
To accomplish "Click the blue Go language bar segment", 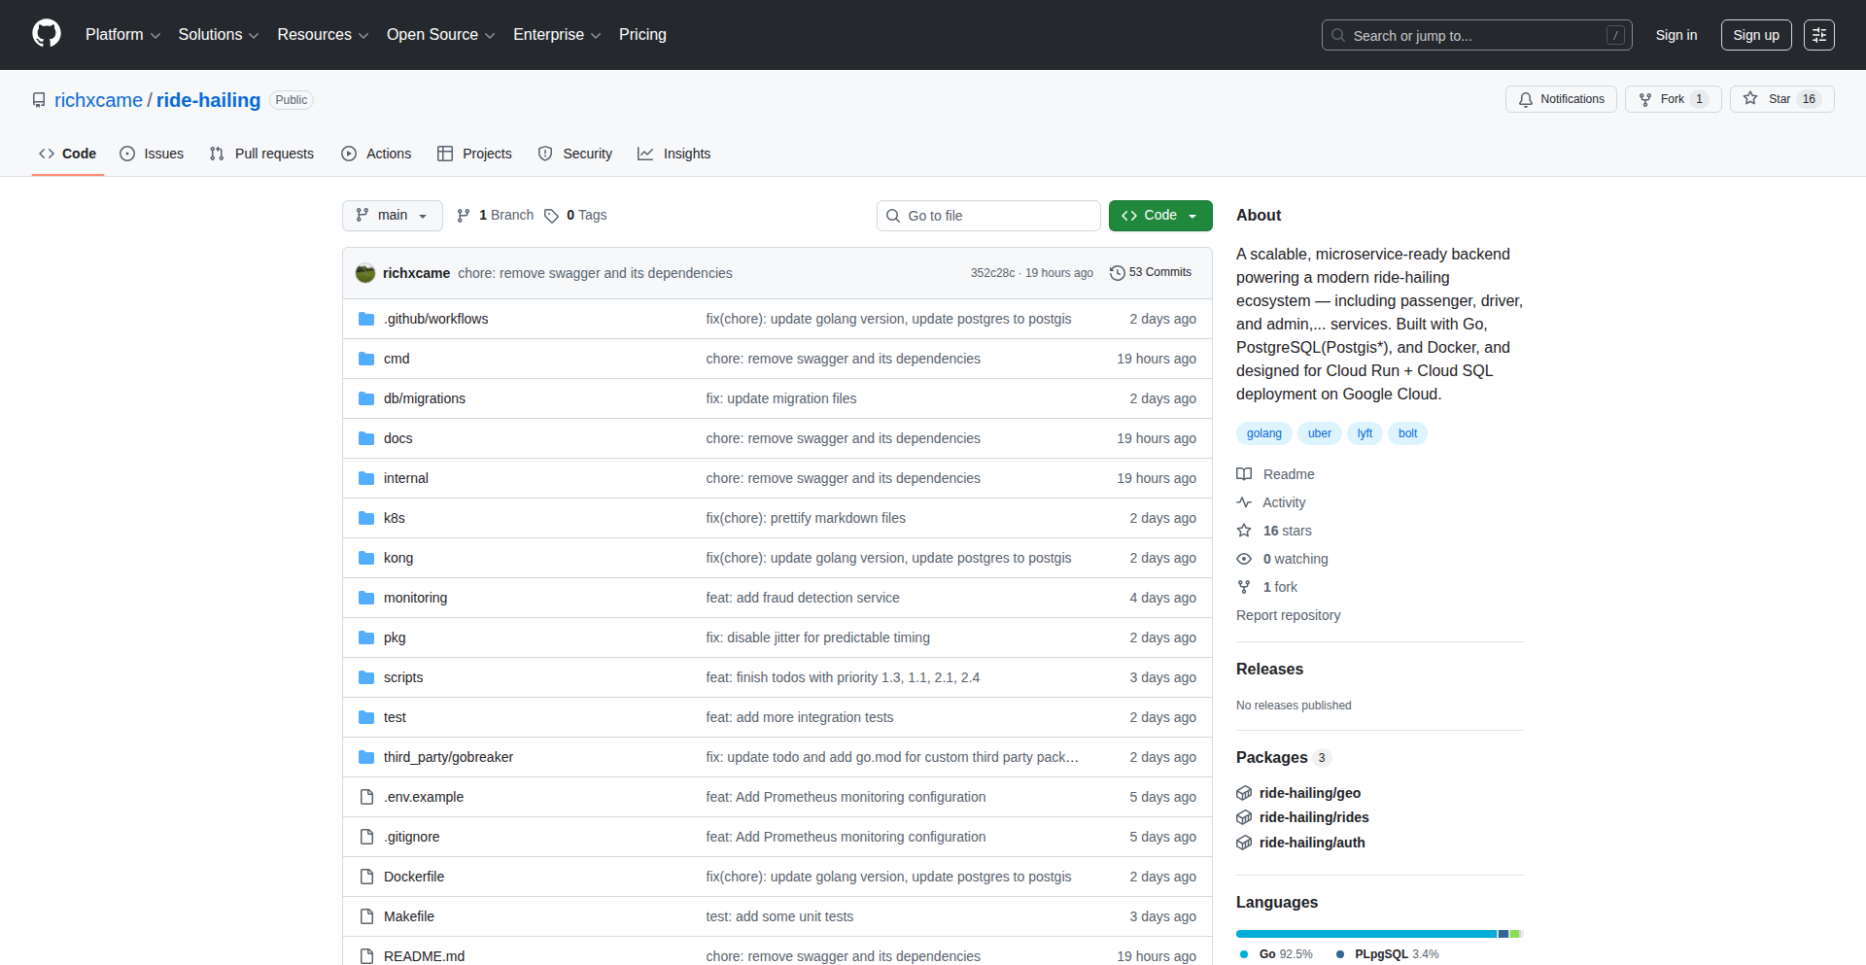I will pyautogui.click(x=1365, y=934).
